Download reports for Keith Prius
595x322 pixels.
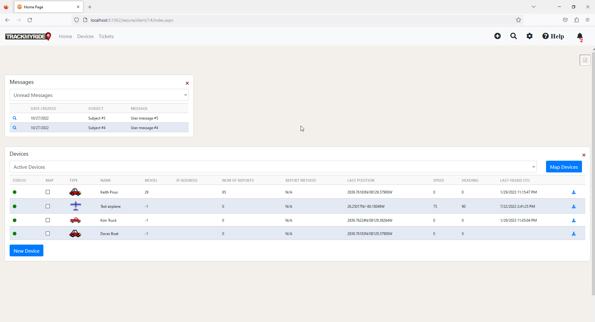(574, 192)
